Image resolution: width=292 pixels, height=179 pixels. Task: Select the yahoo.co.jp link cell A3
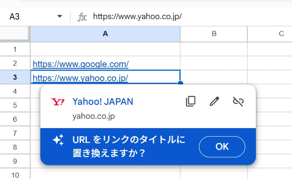click(x=105, y=77)
